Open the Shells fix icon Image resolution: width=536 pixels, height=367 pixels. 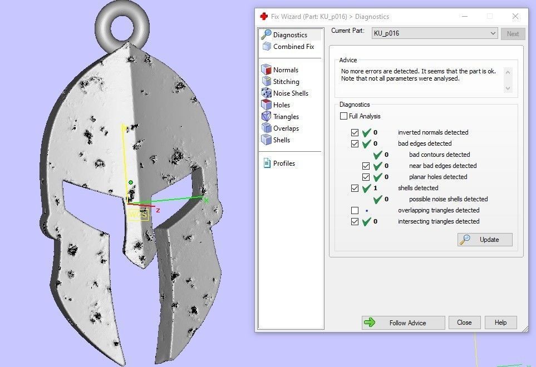click(266, 140)
